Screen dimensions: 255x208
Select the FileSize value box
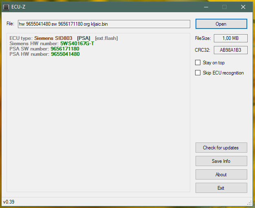click(x=231, y=38)
